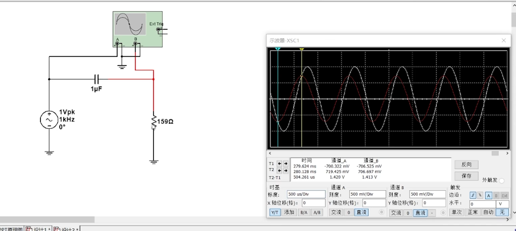Set trigger source to channel B
This screenshot has width=516, height=231.
pyautogui.click(x=496, y=195)
